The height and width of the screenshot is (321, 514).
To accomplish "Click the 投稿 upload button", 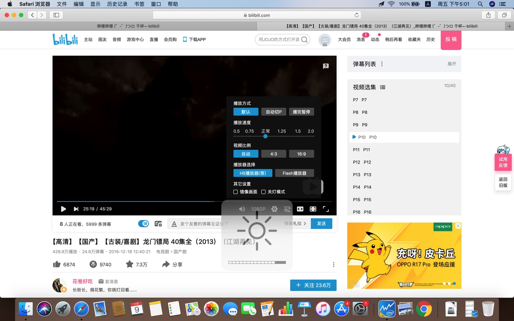I will 451,40.
